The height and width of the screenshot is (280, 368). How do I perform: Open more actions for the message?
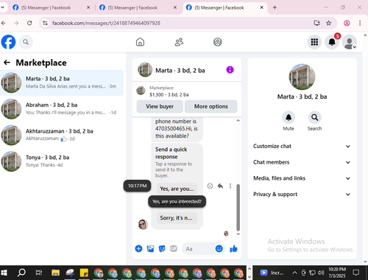coord(230,186)
